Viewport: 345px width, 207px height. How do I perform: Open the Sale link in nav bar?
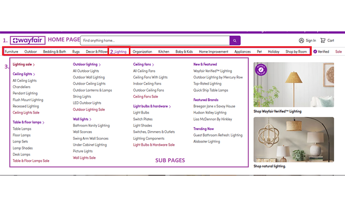coord(339,52)
